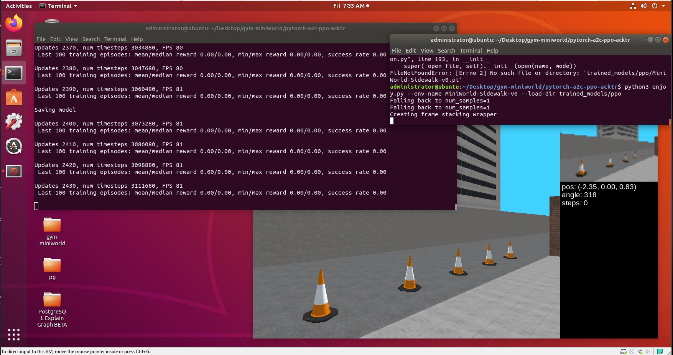Toggle volume via top bar speaker icon

click(x=644, y=6)
